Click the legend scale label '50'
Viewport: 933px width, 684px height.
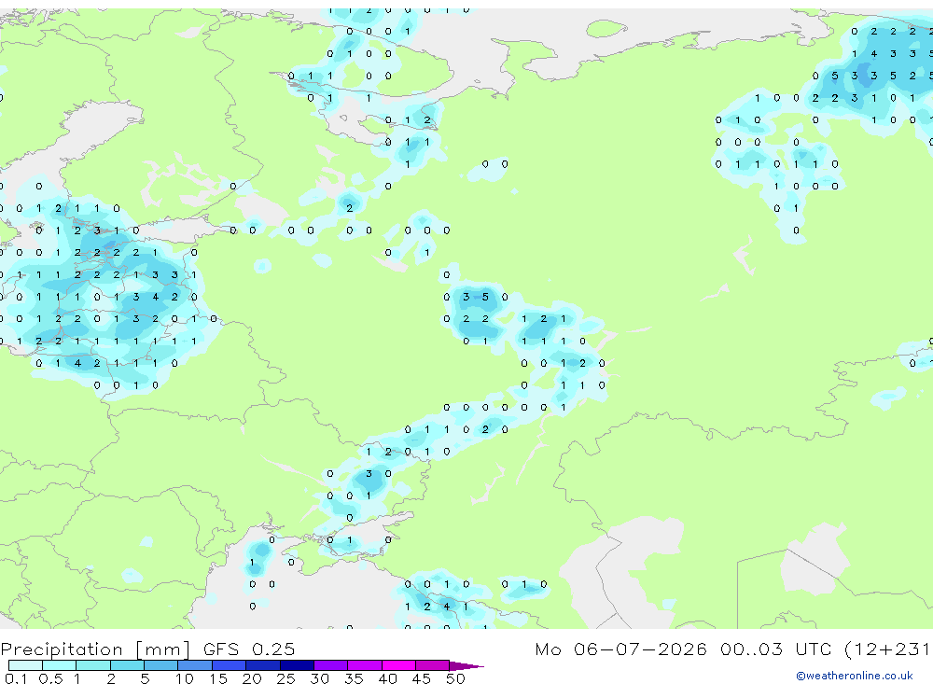tap(455, 678)
